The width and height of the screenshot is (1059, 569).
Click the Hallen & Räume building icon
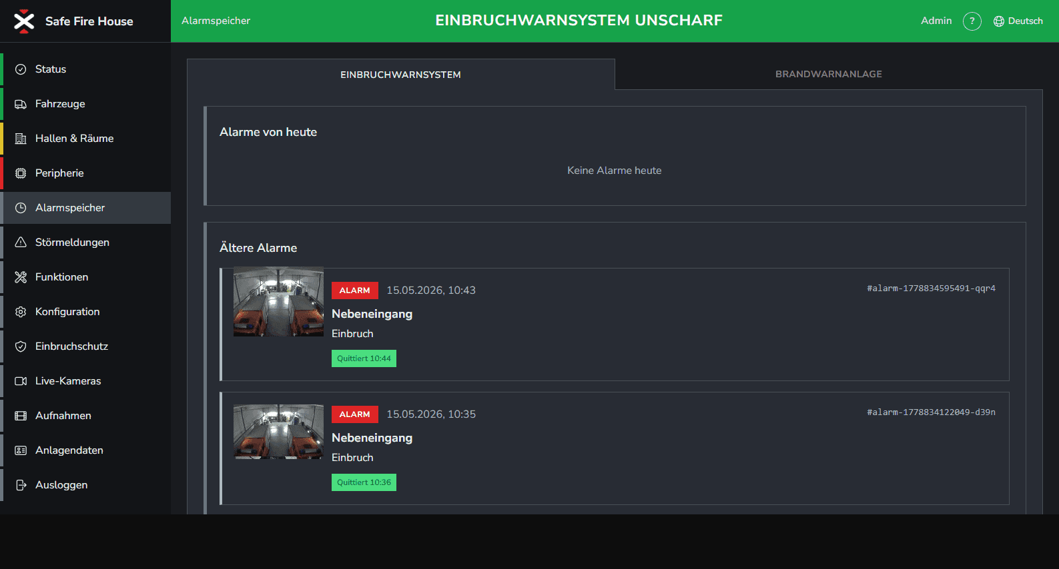coord(21,139)
